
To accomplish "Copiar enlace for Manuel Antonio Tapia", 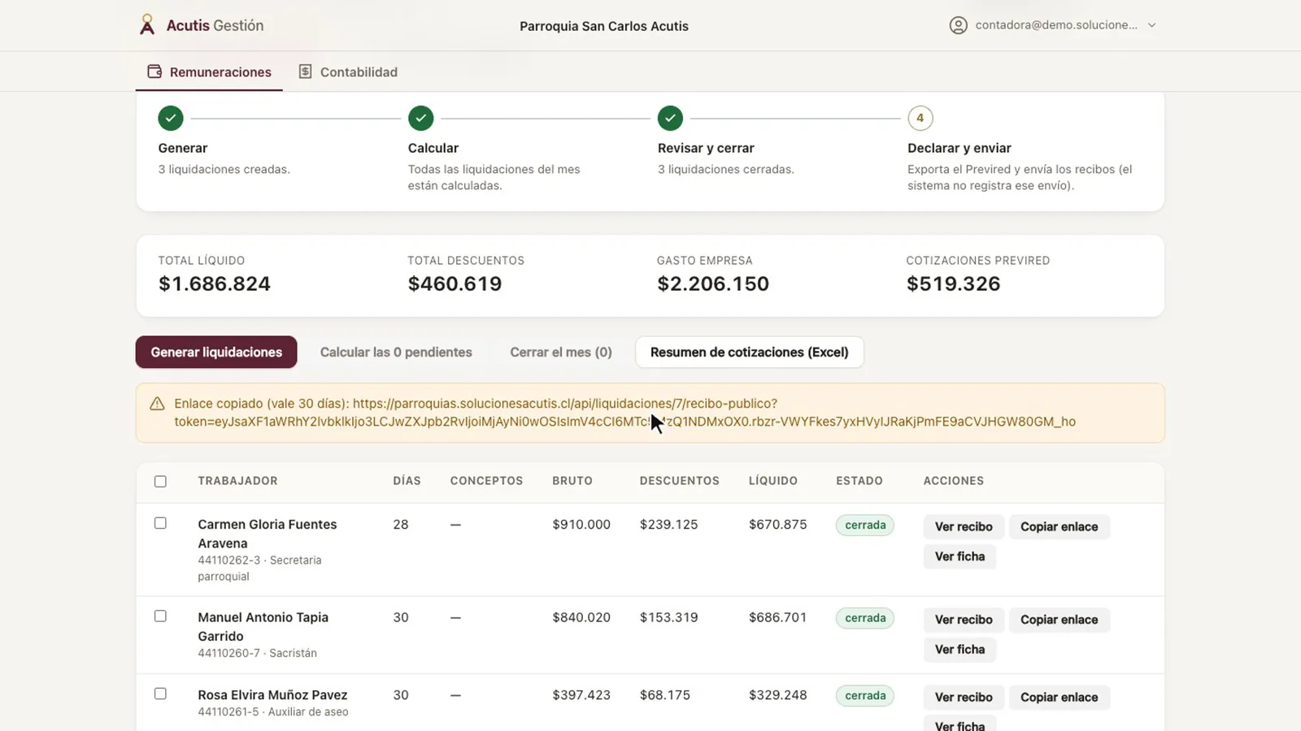I will 1059,620.
